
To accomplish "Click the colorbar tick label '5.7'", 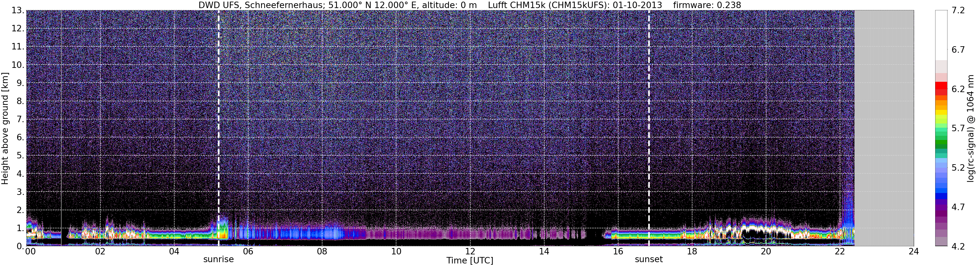I will [958, 129].
